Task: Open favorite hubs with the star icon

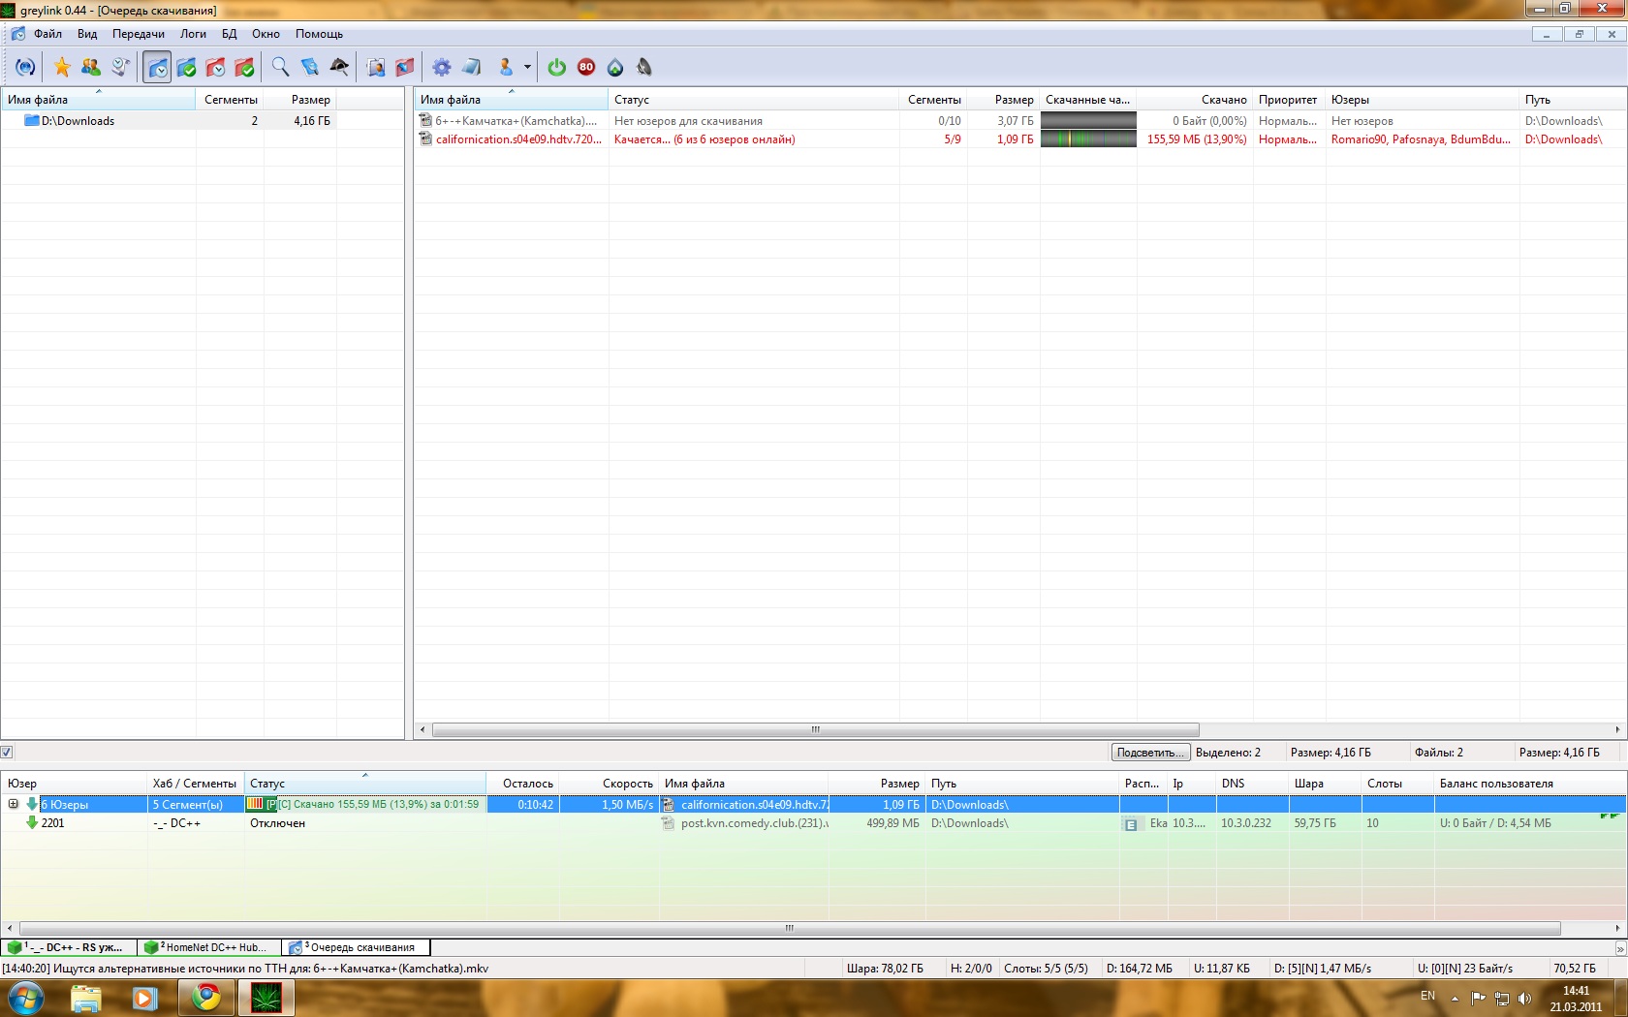Action: 62,67
